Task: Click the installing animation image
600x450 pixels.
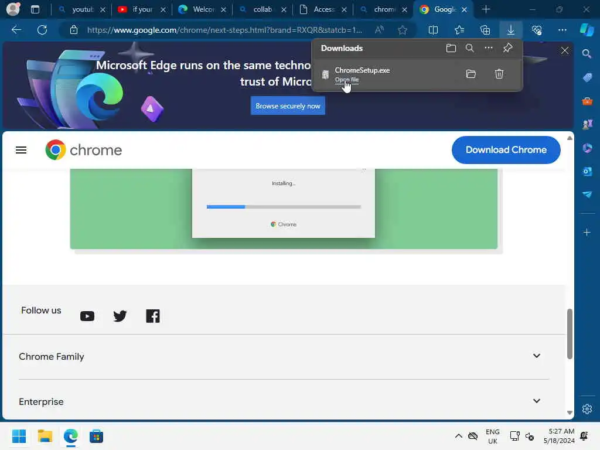Action: (284, 209)
